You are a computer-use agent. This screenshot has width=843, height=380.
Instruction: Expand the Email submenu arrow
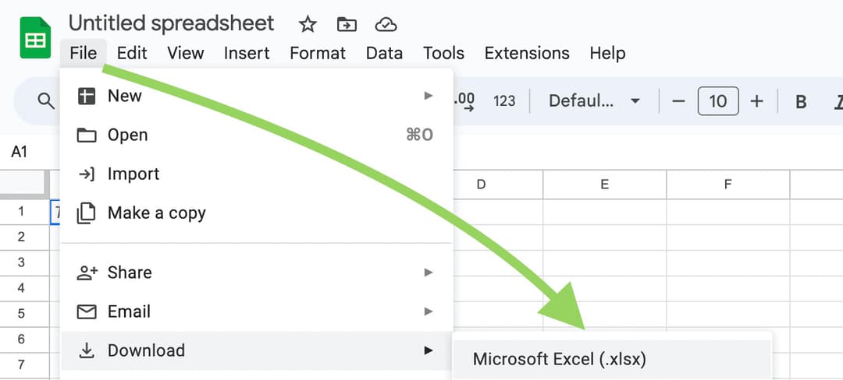(429, 311)
